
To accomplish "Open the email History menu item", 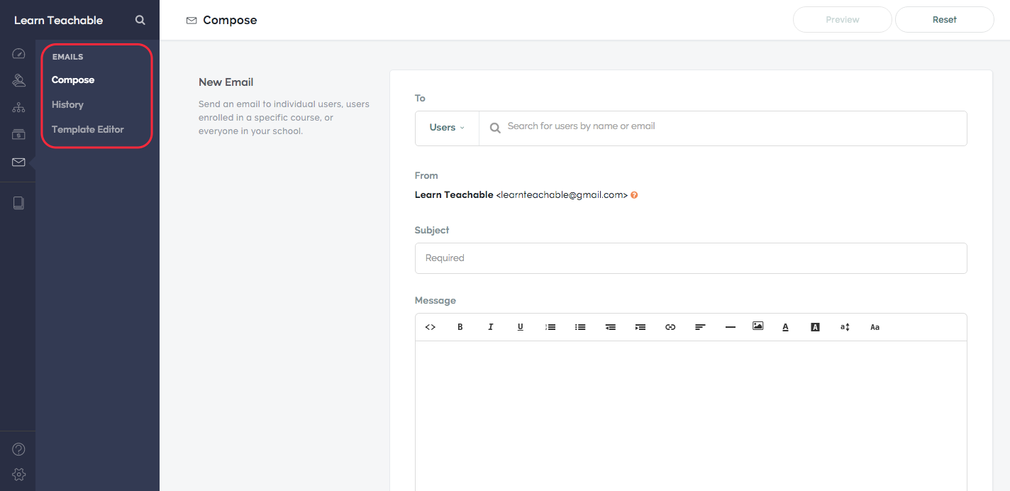I will click(67, 104).
